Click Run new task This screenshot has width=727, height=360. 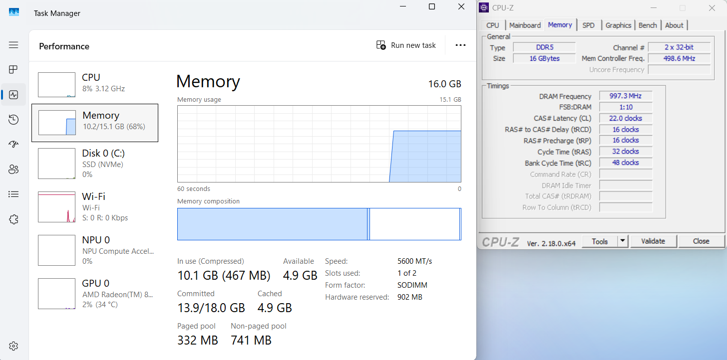406,45
